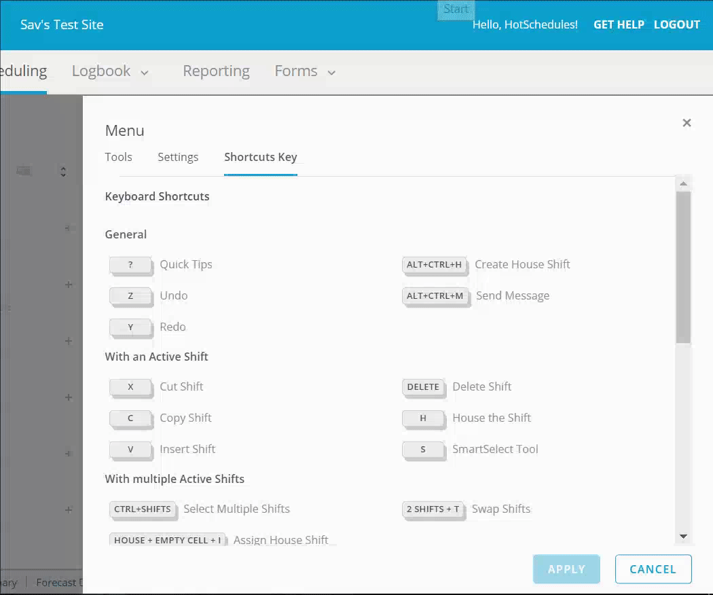This screenshot has width=713, height=595.
Task: Click the ? key for Quick Tips
Action: click(x=130, y=265)
